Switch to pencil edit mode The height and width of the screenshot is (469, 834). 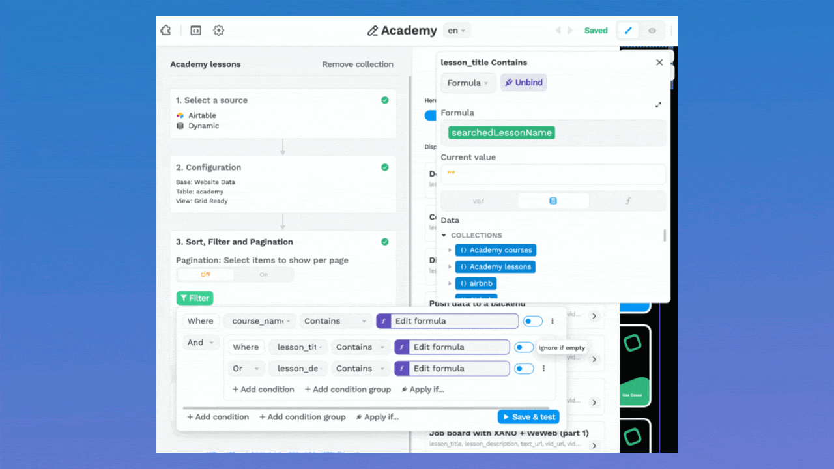click(x=628, y=31)
